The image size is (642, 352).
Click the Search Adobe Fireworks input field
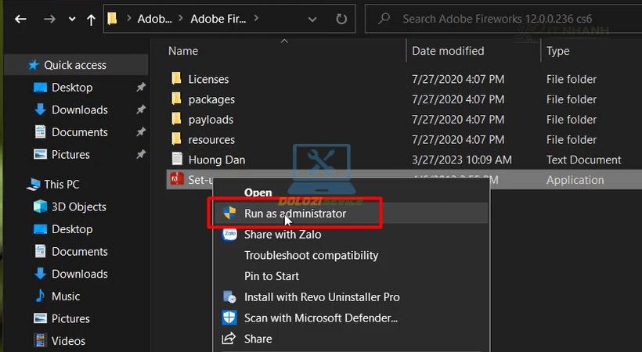pos(501,18)
